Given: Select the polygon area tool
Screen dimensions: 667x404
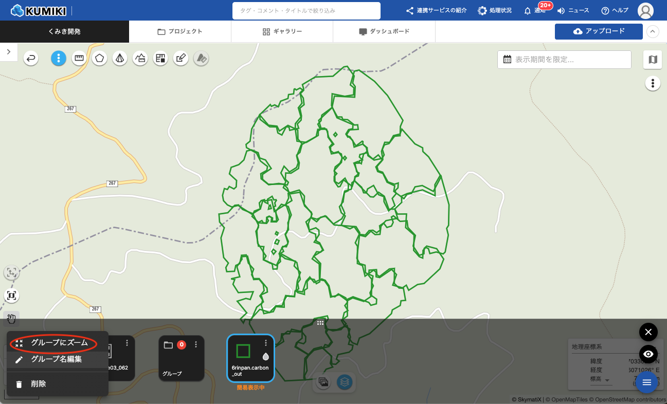Looking at the screenshot, I should tap(99, 59).
